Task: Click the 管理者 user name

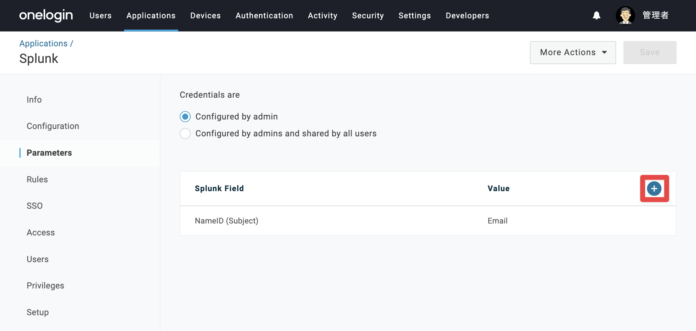Action: click(656, 15)
